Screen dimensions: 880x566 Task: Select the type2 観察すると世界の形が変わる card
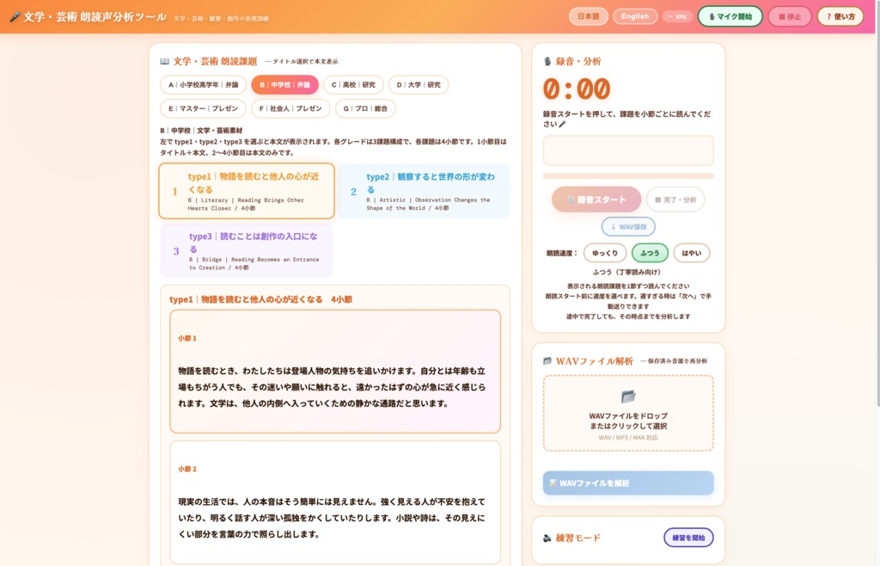click(423, 191)
